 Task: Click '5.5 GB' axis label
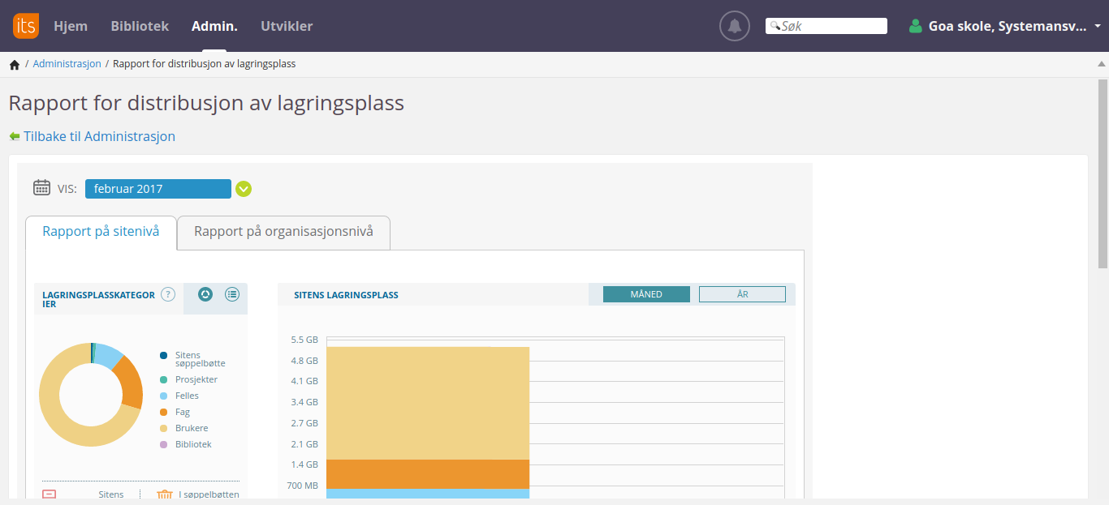304,340
